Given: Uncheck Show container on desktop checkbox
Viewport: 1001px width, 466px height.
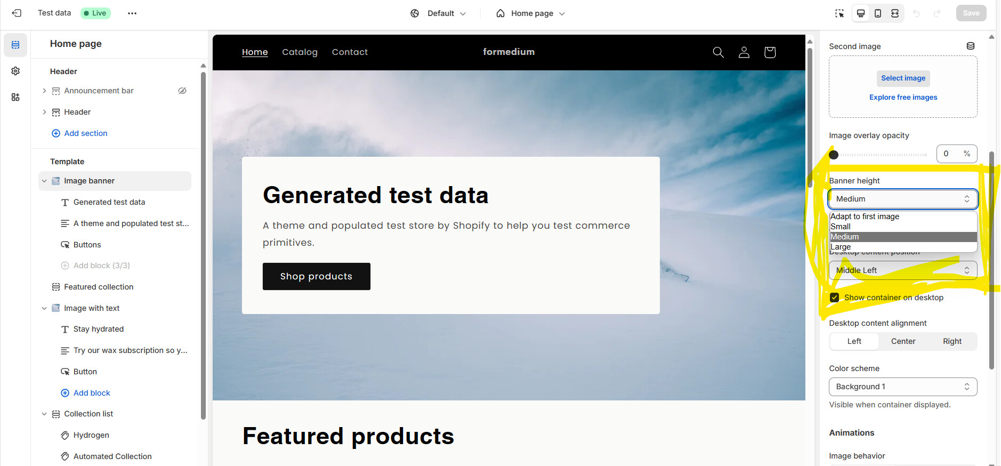Looking at the screenshot, I should click(835, 298).
